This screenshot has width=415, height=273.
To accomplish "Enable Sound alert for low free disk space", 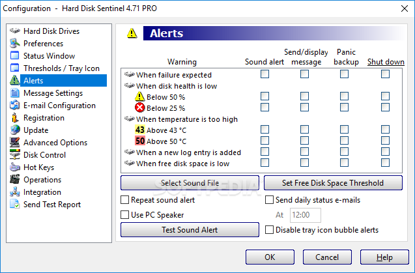I will click(x=265, y=163).
